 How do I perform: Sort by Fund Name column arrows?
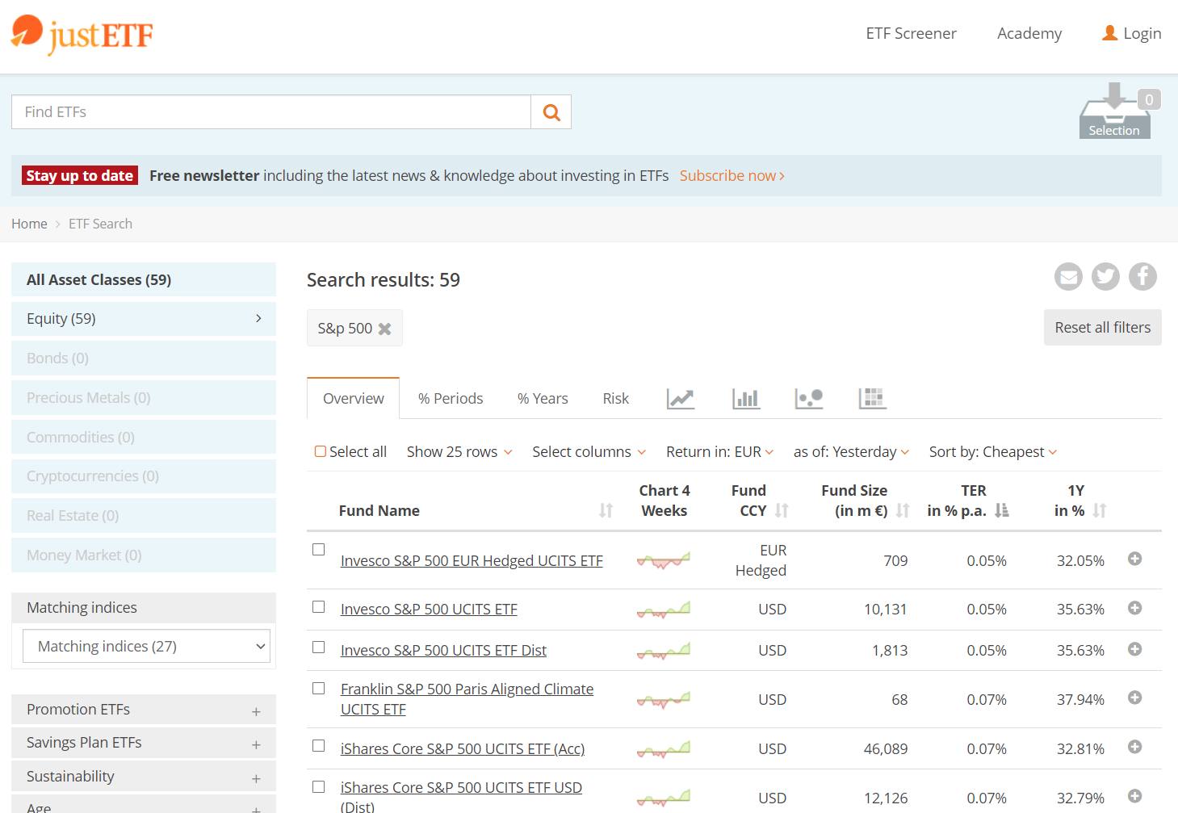[x=606, y=510]
